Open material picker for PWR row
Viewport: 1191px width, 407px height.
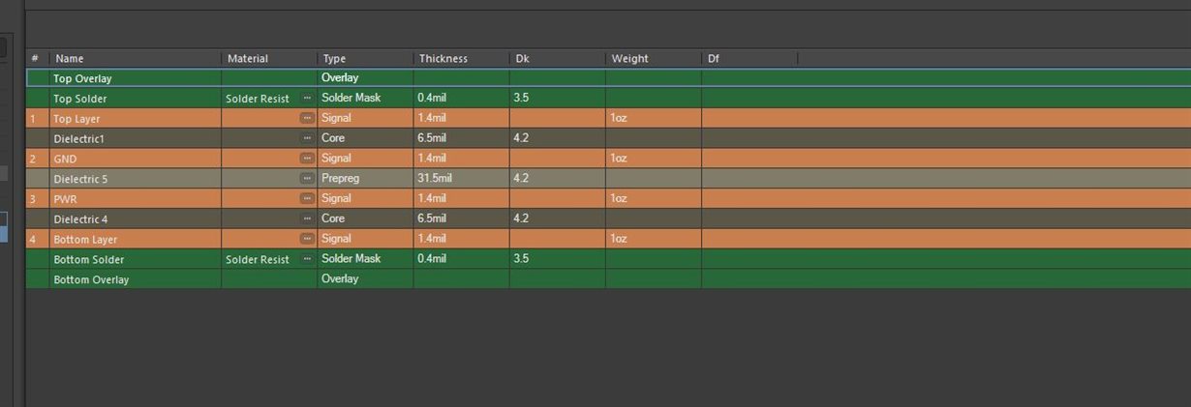(x=307, y=198)
